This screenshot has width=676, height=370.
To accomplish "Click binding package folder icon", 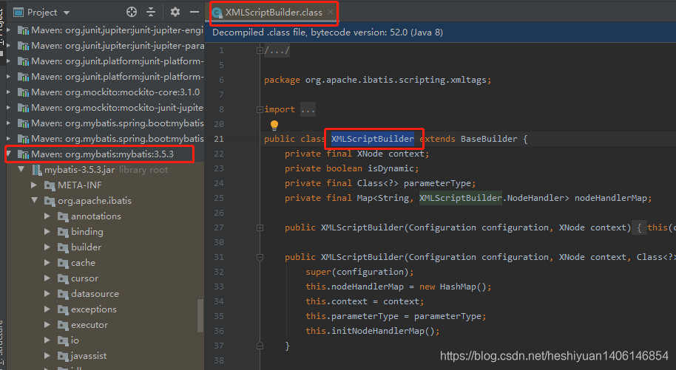I will (x=63, y=232).
